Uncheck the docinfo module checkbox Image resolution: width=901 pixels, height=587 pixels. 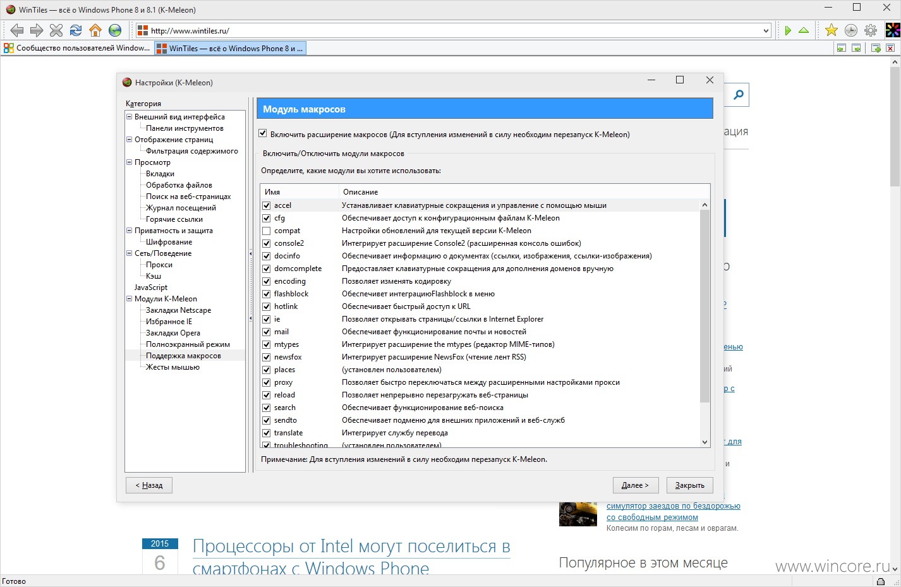click(267, 256)
